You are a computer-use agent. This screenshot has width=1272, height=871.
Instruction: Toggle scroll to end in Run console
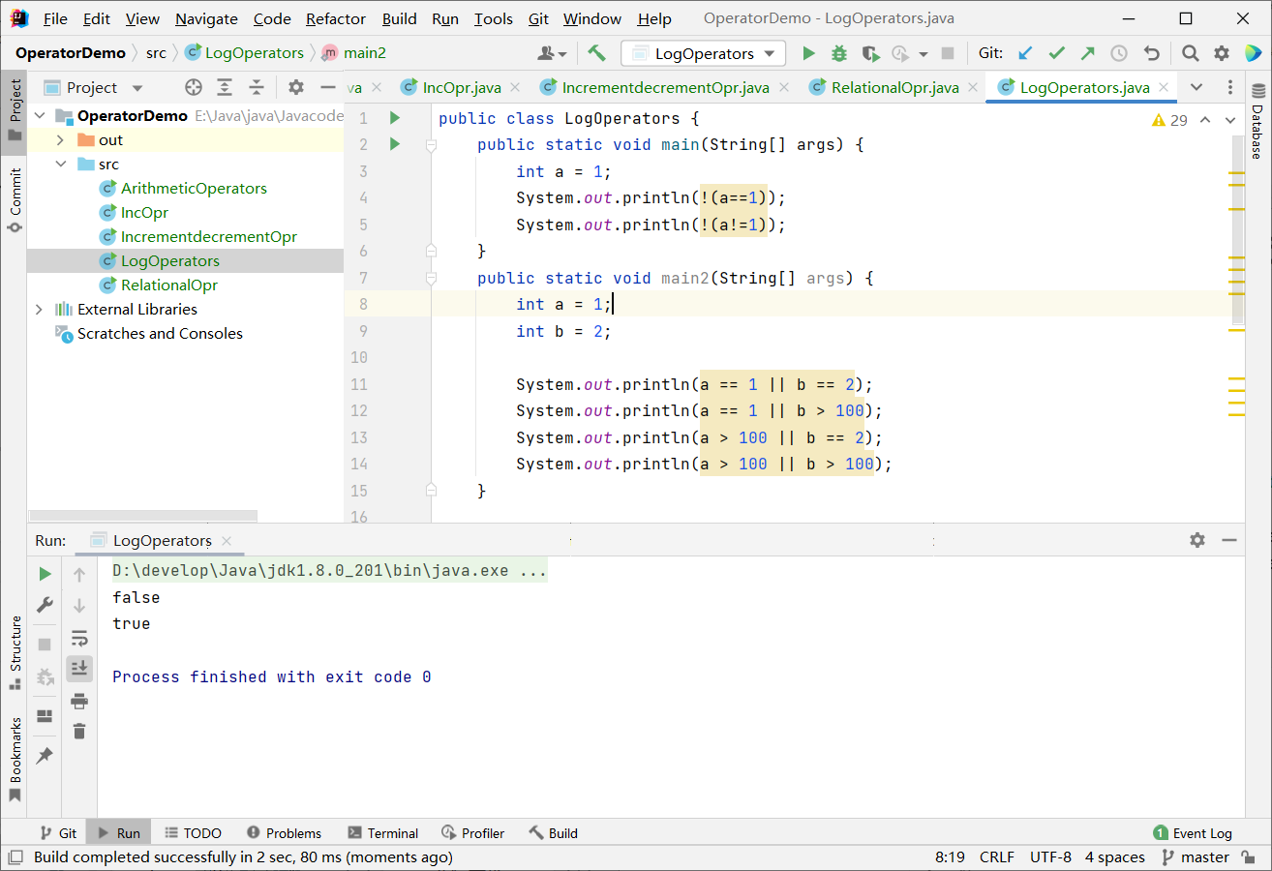click(79, 668)
